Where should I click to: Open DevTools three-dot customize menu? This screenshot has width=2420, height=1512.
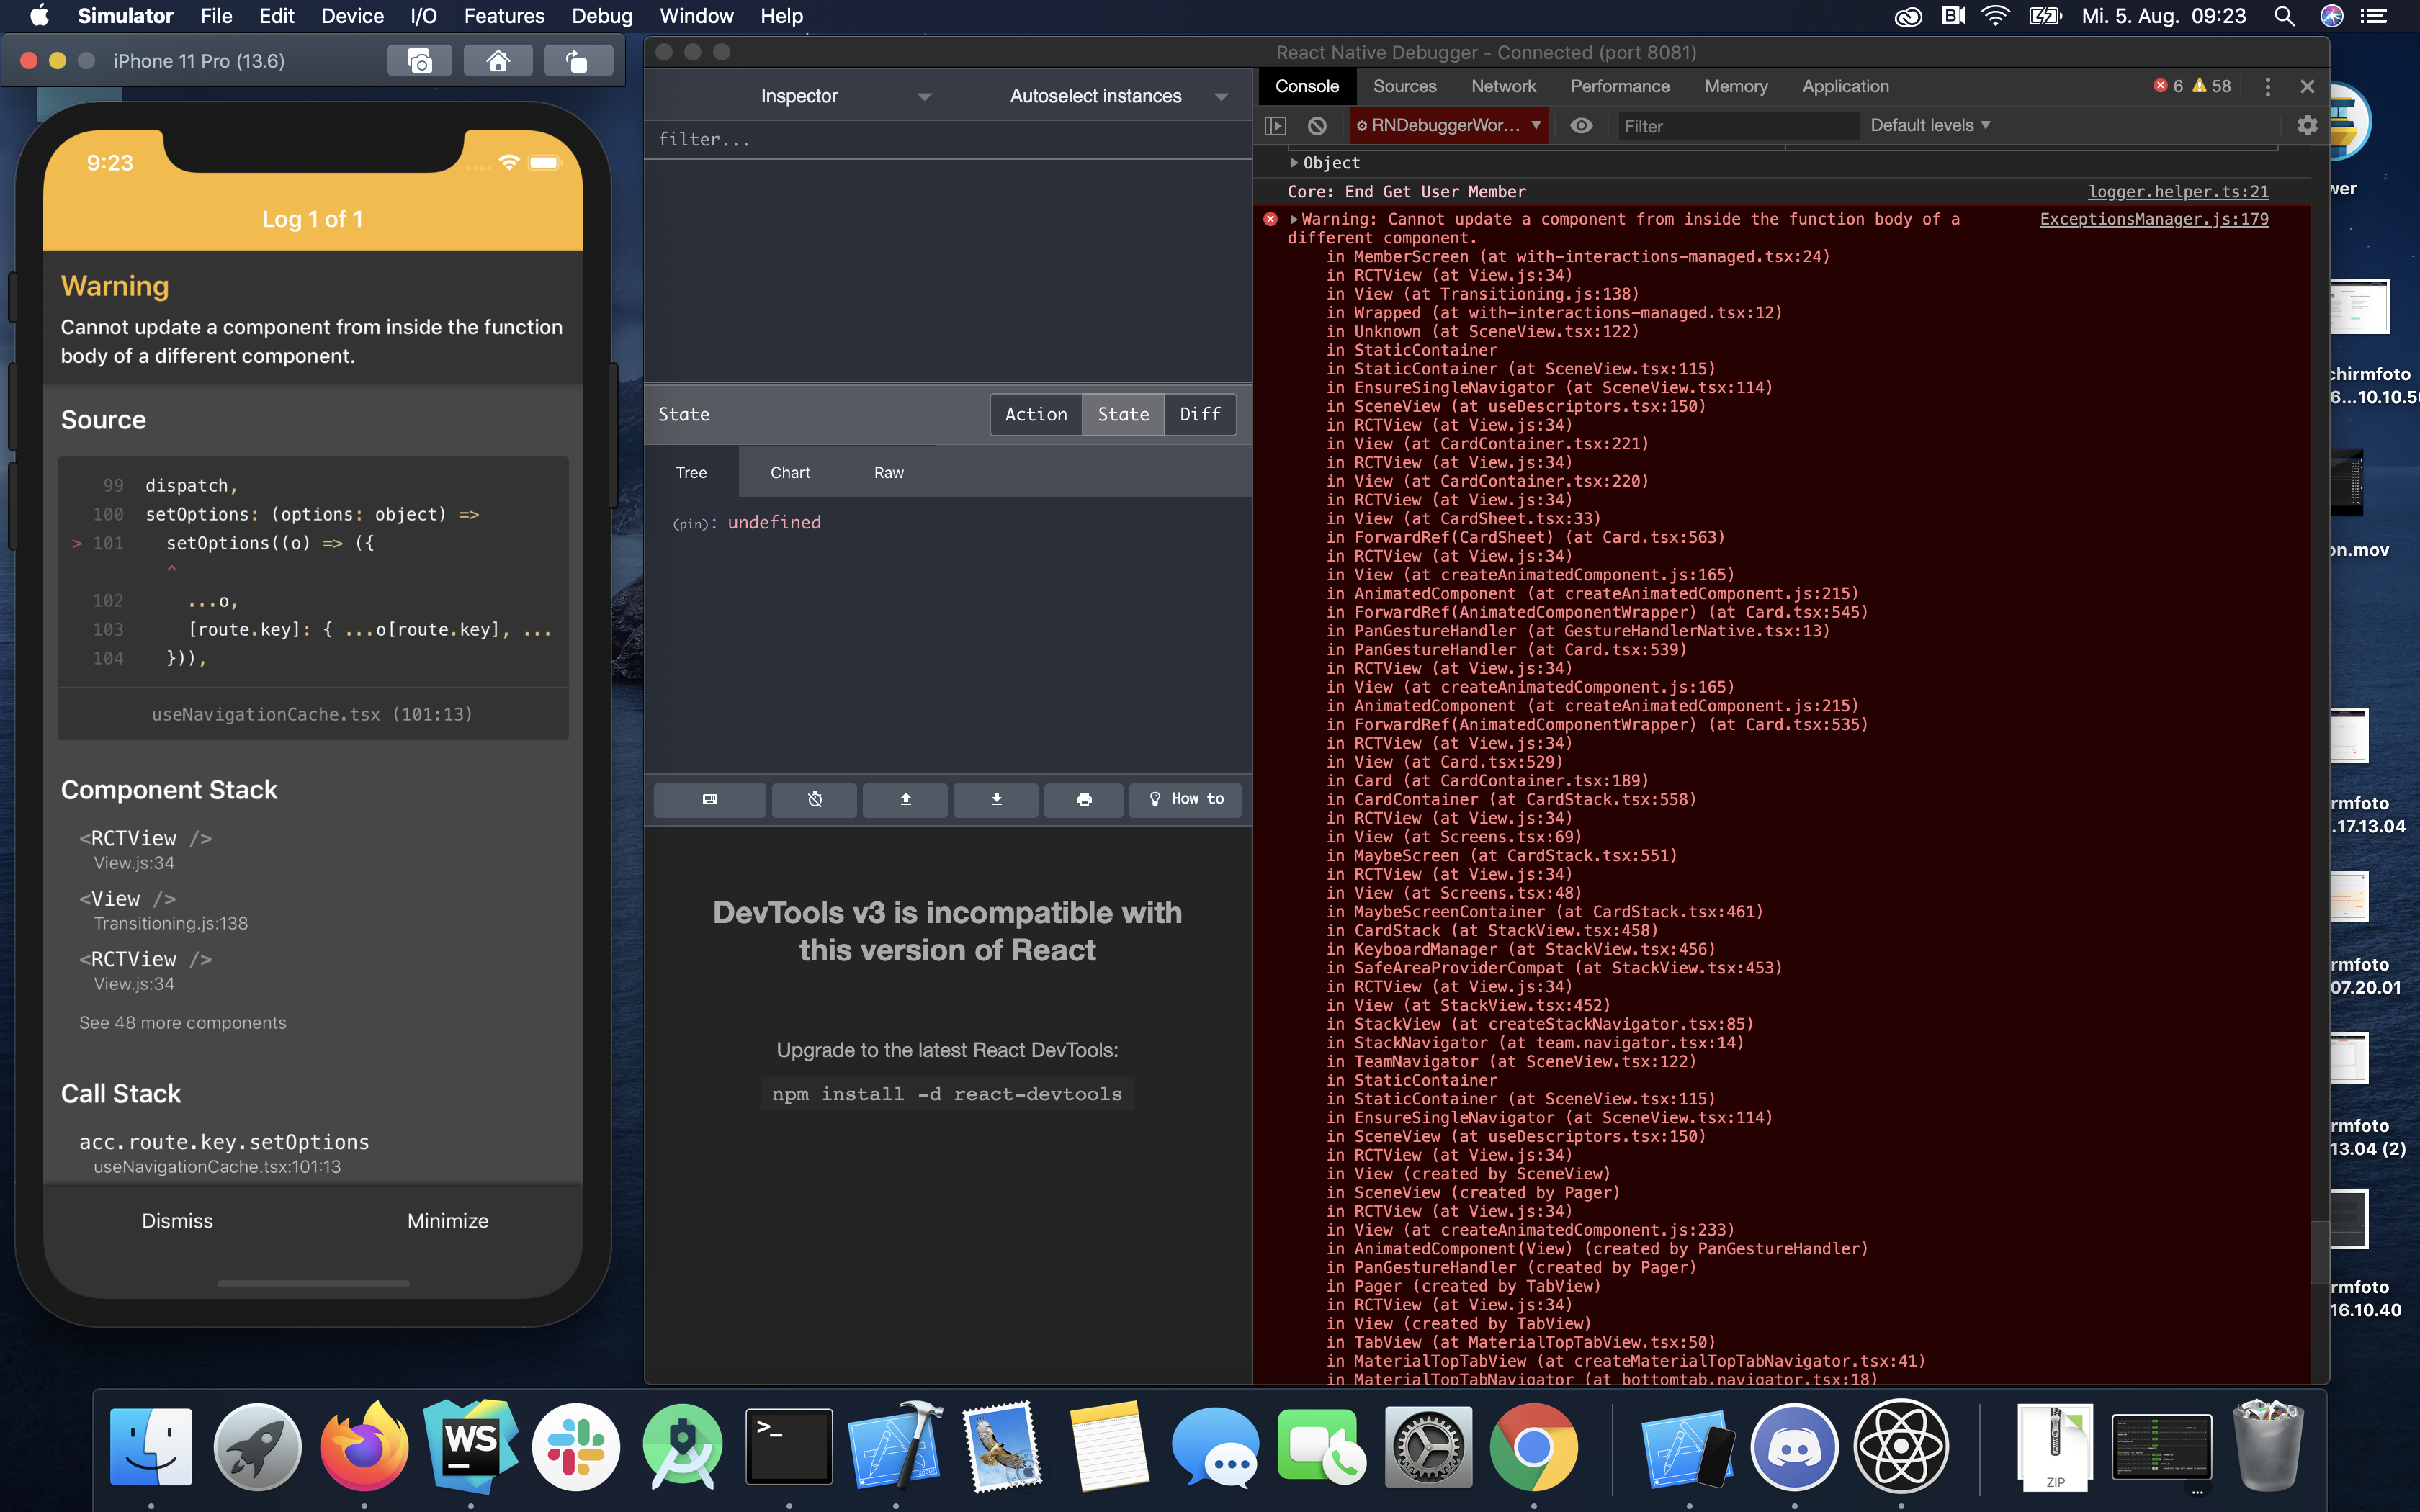(x=2267, y=87)
